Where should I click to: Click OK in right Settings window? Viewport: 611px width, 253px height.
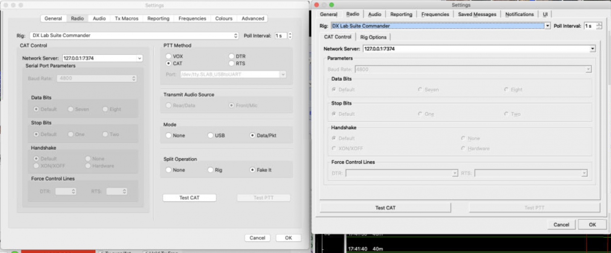592,225
